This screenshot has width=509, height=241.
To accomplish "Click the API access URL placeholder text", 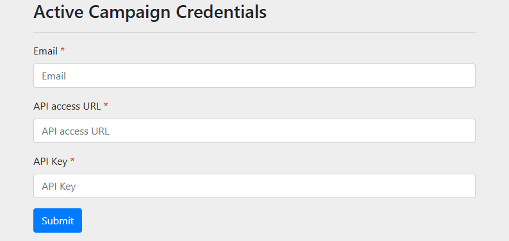I will [76, 131].
